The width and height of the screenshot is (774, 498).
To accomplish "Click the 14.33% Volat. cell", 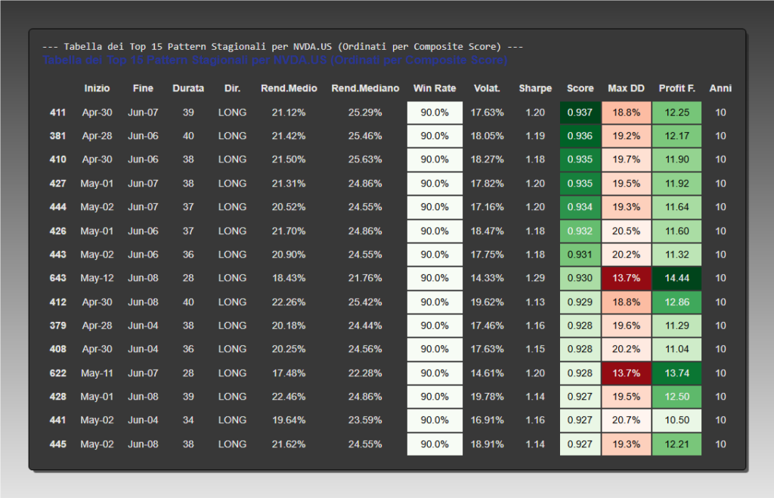I will click(487, 278).
